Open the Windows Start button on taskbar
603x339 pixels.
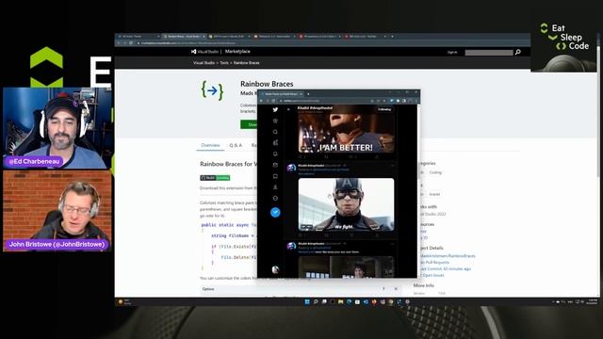(307, 301)
